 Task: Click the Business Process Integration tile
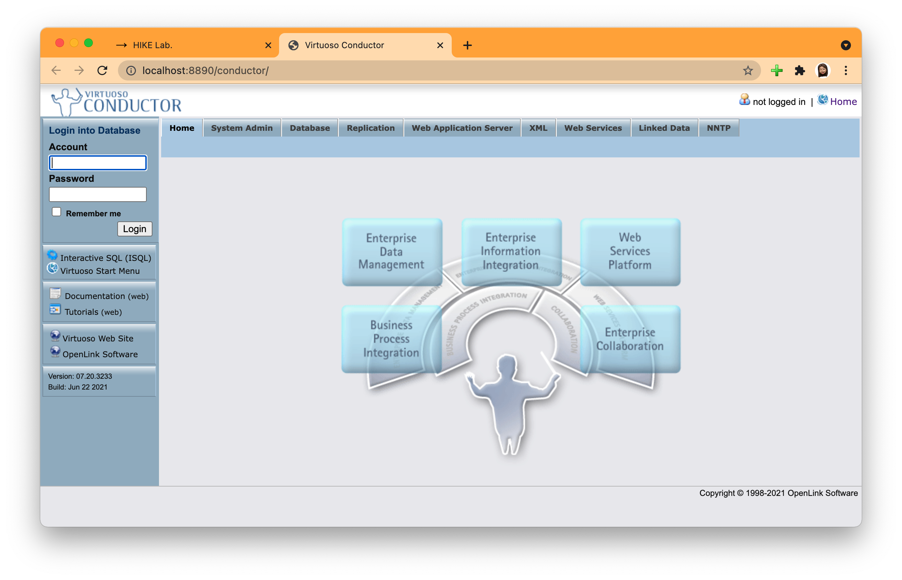click(x=392, y=339)
